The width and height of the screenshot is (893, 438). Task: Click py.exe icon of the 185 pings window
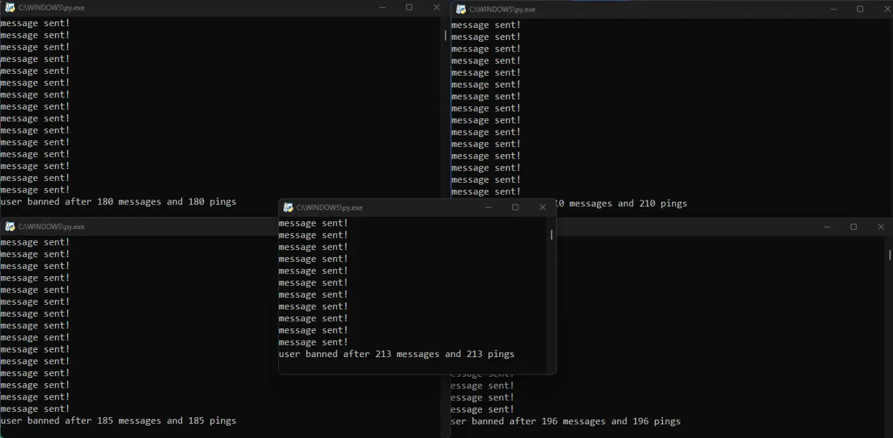pos(10,227)
